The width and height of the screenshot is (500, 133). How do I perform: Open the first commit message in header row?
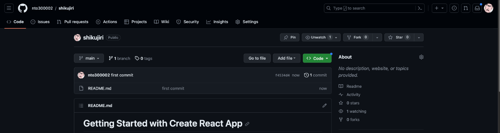click(122, 75)
